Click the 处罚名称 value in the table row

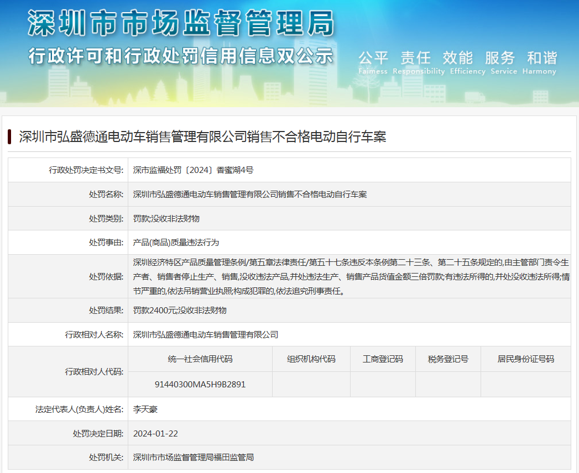(250, 195)
